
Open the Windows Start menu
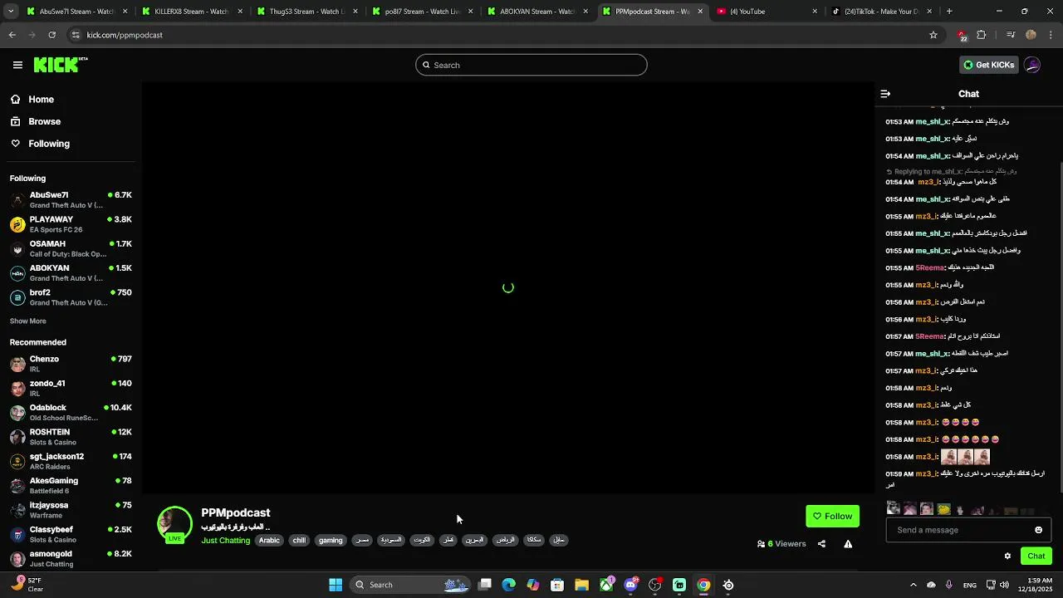(x=336, y=585)
